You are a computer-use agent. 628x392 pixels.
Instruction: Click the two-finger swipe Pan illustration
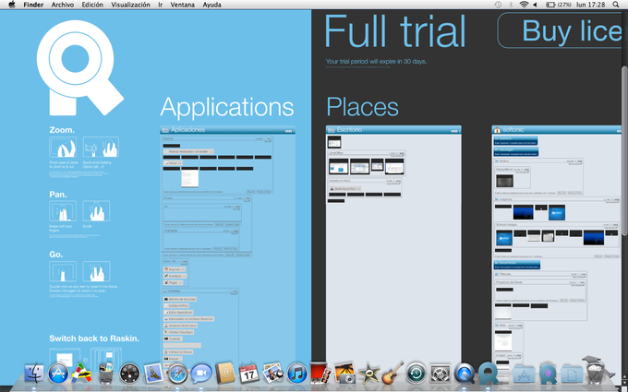63,211
